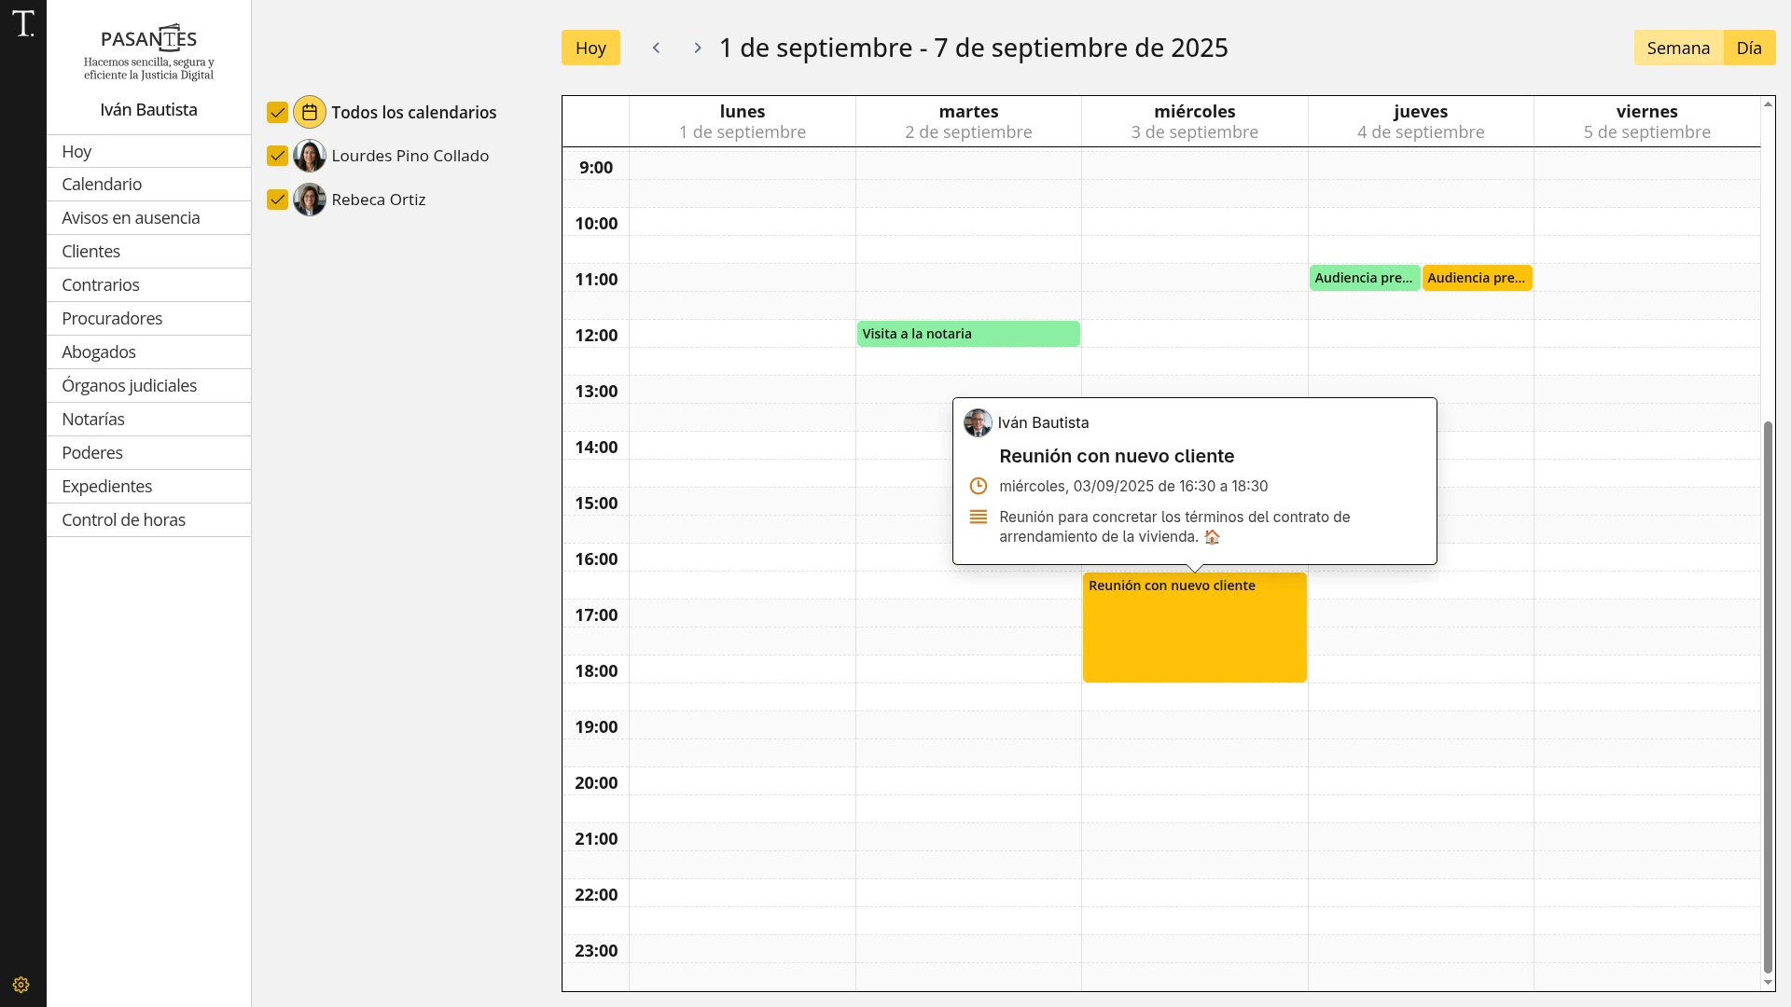The image size is (1791, 1007).
Task: Click the description lines icon in popup
Action: (x=978, y=517)
